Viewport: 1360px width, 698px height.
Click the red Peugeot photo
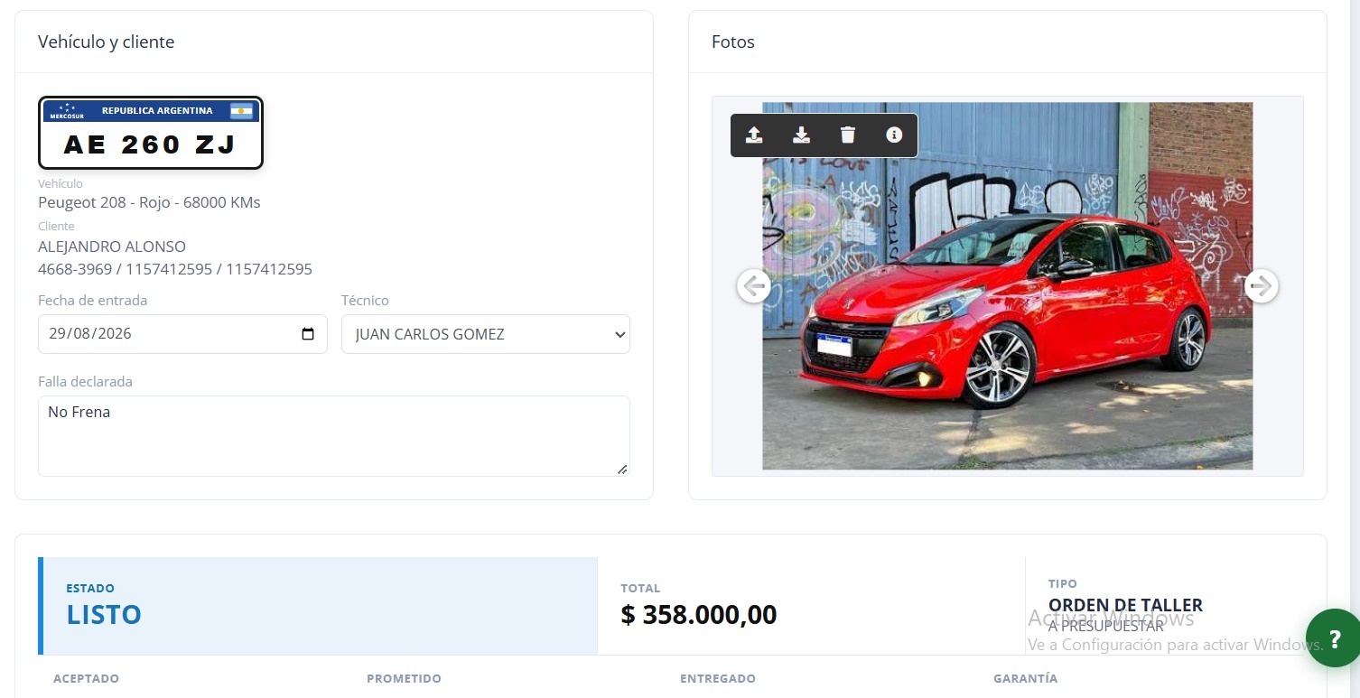pos(1007,286)
